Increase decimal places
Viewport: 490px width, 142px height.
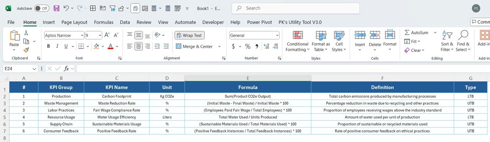pos(266,46)
